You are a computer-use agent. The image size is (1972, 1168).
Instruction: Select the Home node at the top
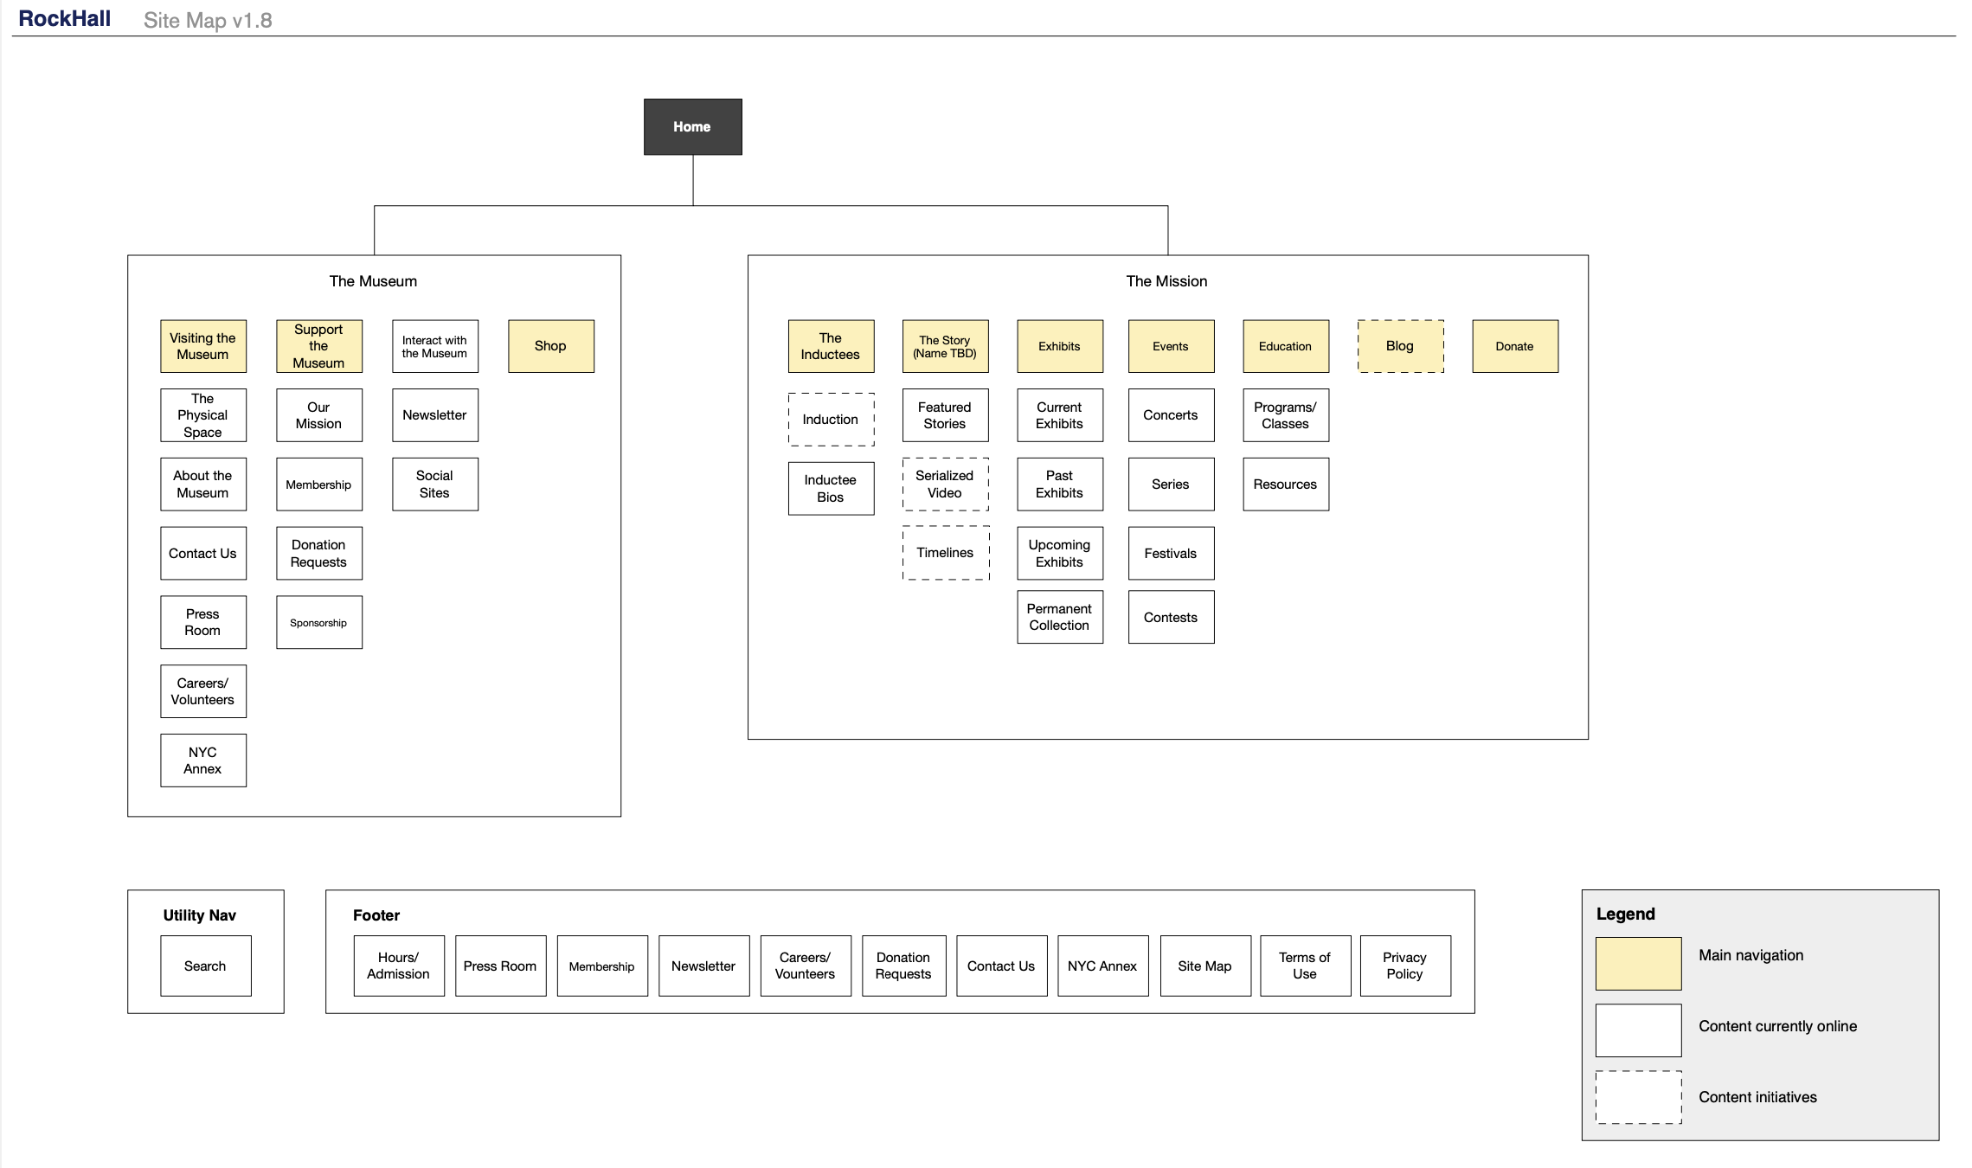coord(691,126)
